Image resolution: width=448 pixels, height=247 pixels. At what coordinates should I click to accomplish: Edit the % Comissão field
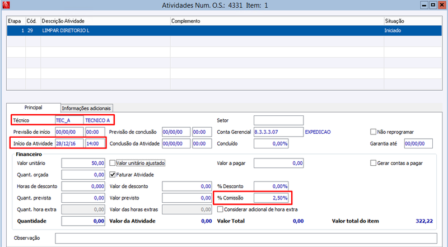pos(271,198)
